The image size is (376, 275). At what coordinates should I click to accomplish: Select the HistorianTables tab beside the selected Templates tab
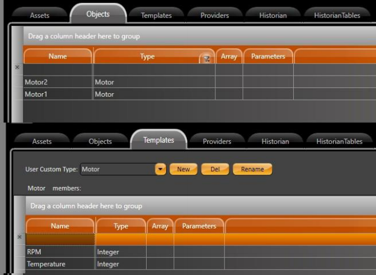click(338, 142)
